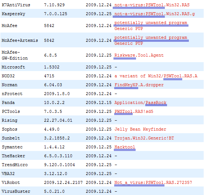
Task: Click Norman's FindKeyXP.A.dropper result
Action: [x=139, y=85]
